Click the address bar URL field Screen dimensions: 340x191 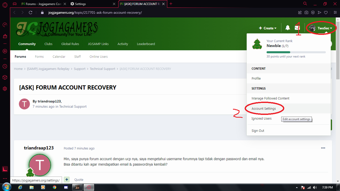pos(170,12)
